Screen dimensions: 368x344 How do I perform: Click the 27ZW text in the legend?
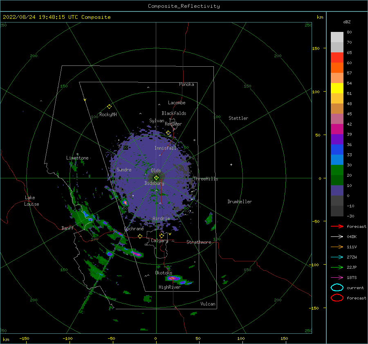[352, 257]
